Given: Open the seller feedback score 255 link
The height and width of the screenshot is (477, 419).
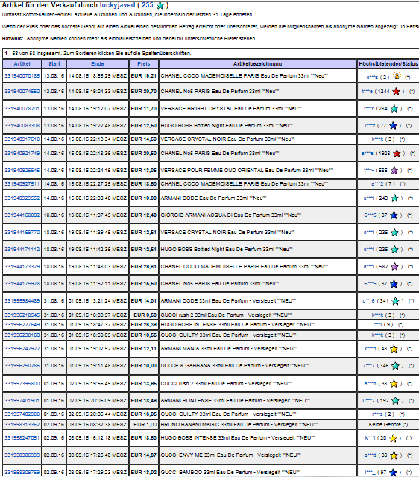Looking at the screenshot, I should pos(148,5).
